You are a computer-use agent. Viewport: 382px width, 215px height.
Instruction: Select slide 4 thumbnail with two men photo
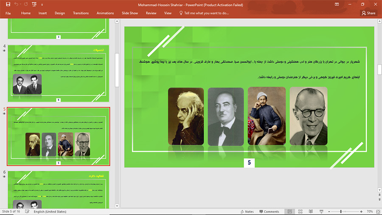point(58,72)
